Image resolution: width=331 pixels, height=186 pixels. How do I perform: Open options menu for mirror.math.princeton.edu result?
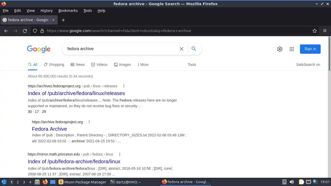120,154
